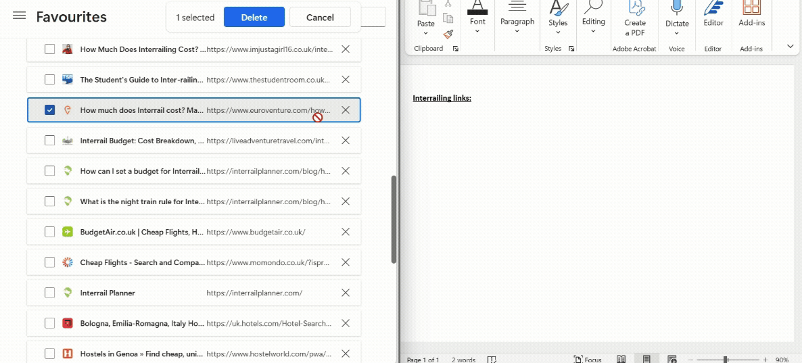Image resolution: width=802 pixels, height=363 pixels.
Task: Open Clipboard group dialog launcher
Action: click(456, 49)
